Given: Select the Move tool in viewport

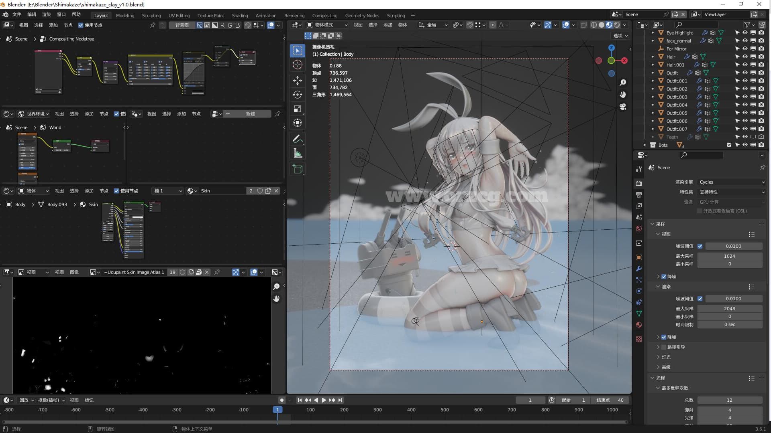Looking at the screenshot, I should 298,81.
